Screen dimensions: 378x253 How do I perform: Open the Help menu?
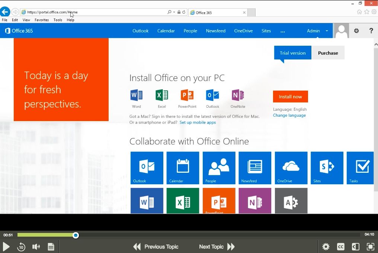[x=70, y=20]
